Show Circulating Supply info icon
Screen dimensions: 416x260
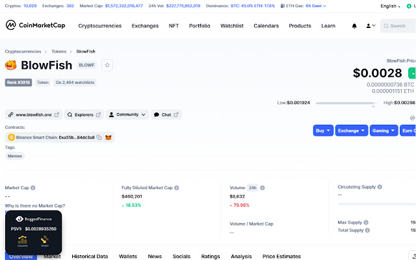coord(380,187)
